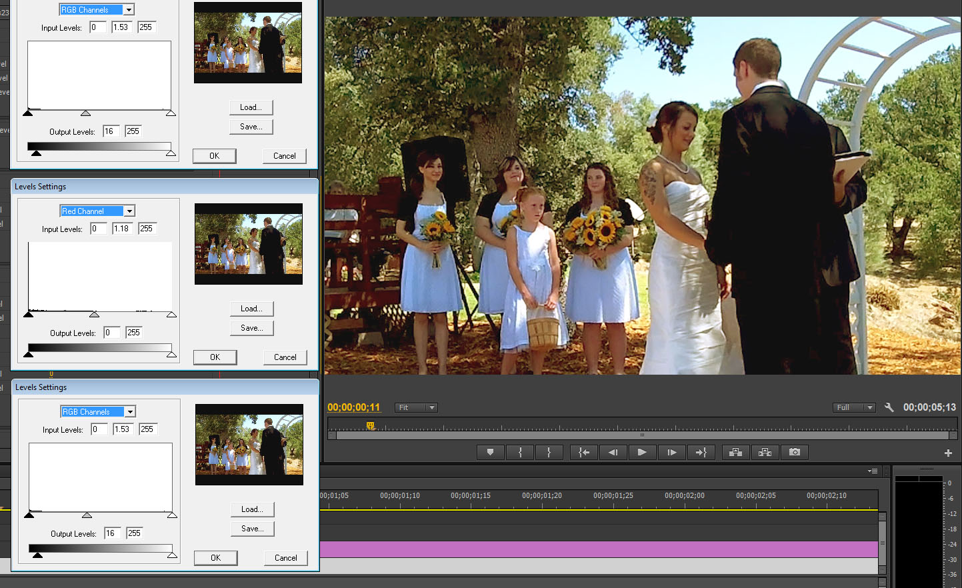Click the Mark In button
The height and width of the screenshot is (588, 962).
click(520, 452)
